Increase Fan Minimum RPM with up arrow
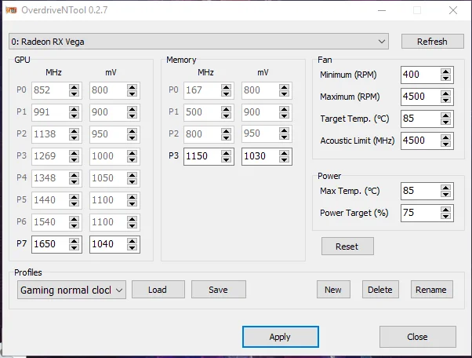This screenshot has width=472, height=358. [446, 71]
